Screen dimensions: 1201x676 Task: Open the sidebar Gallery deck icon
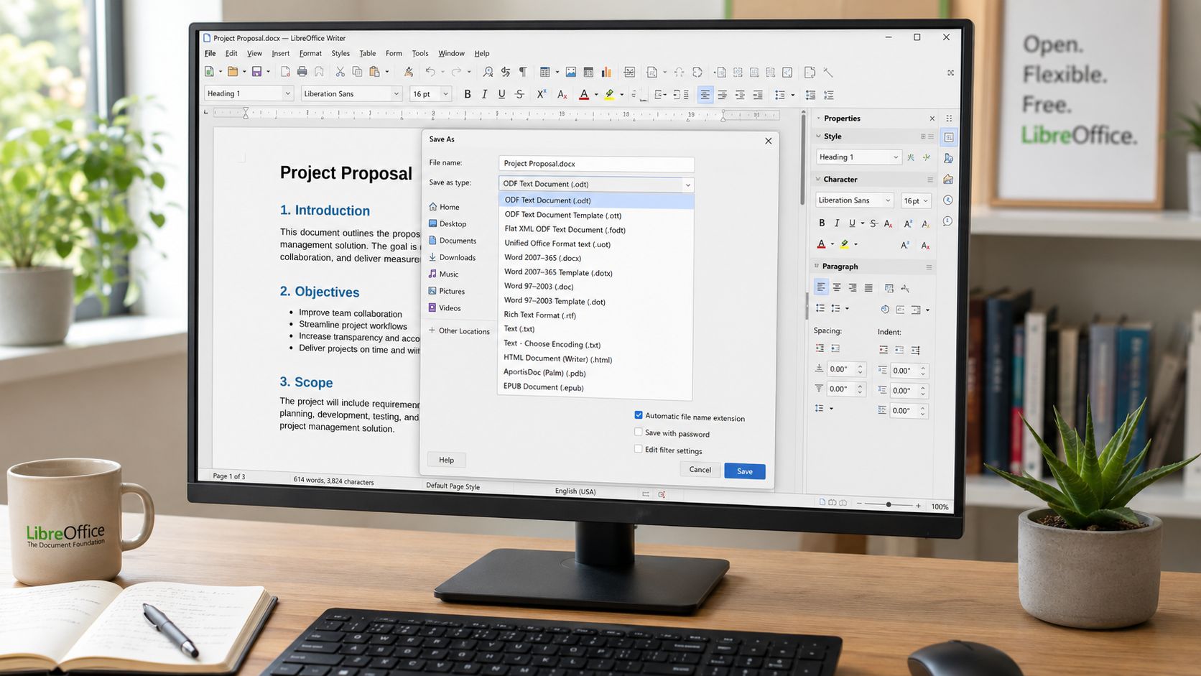click(948, 179)
